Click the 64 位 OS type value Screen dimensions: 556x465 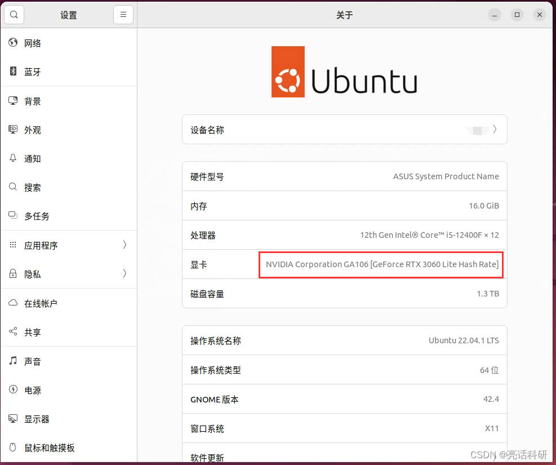pos(490,370)
